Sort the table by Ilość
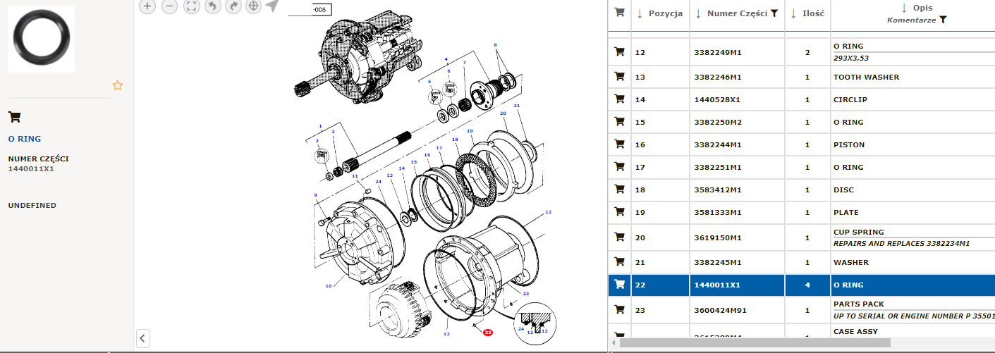Image resolution: width=995 pixels, height=353 pixels. click(x=794, y=13)
